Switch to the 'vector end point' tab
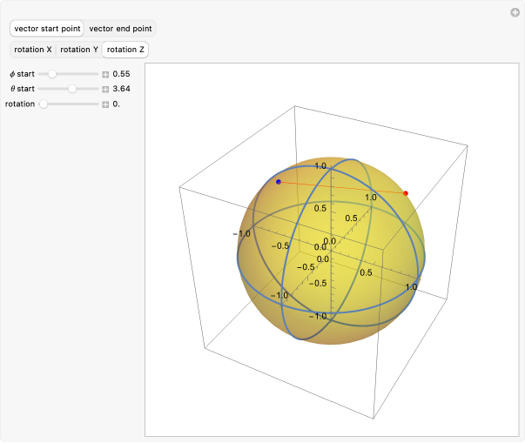The image size is (525, 443). [x=120, y=29]
